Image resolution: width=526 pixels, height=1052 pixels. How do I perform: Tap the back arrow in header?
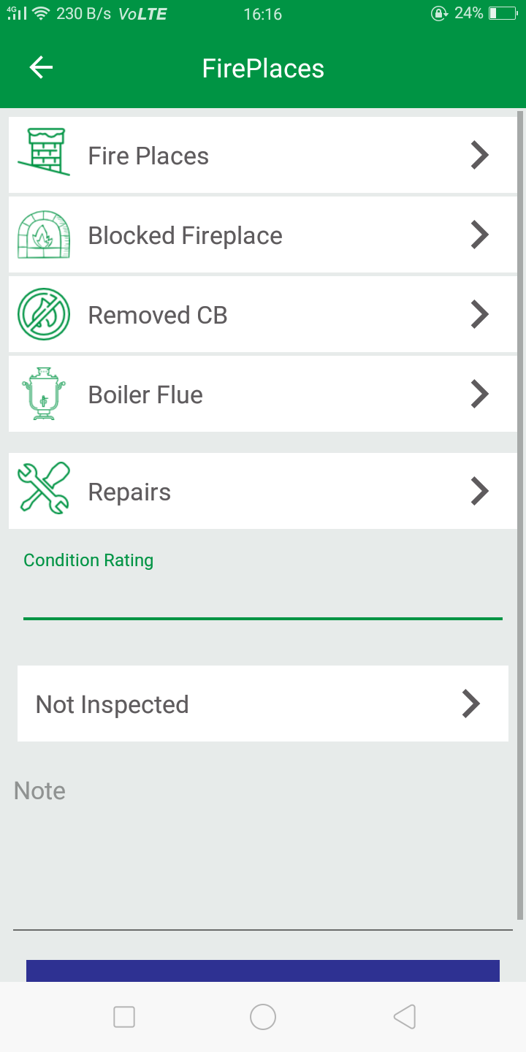click(x=41, y=68)
